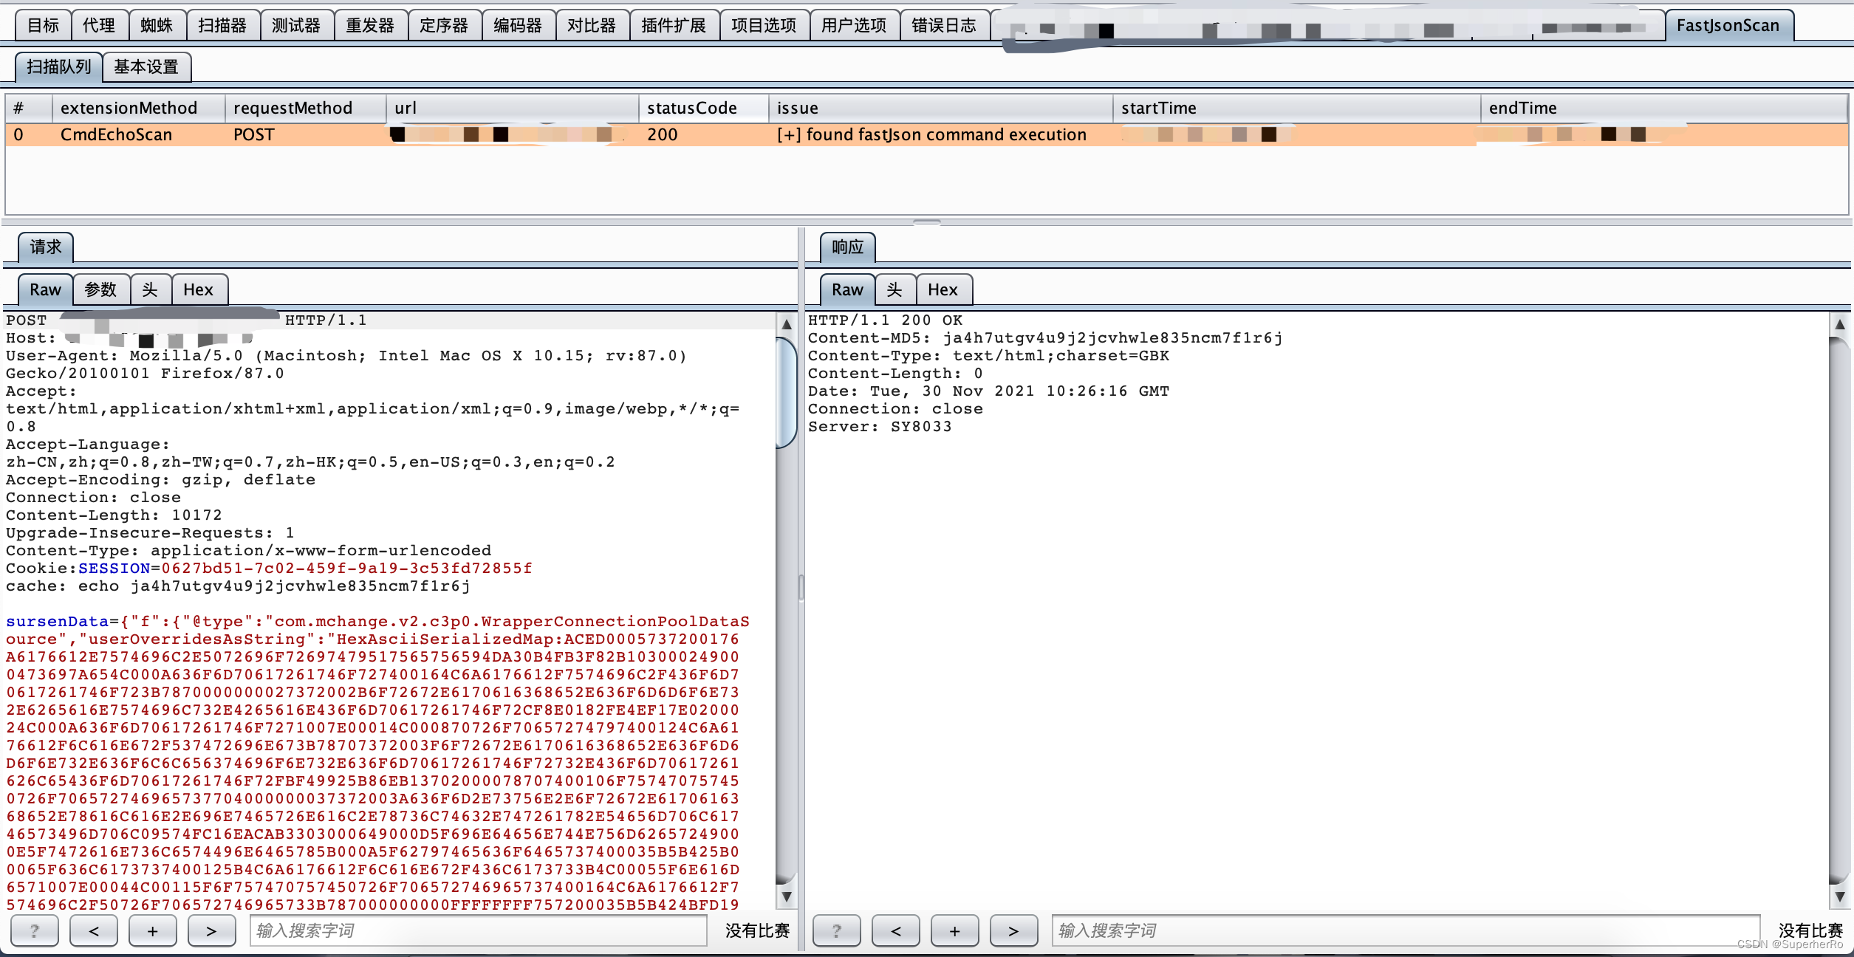Click the "+" icon in the request search bar
This screenshot has height=957, width=1854.
pos(152,930)
